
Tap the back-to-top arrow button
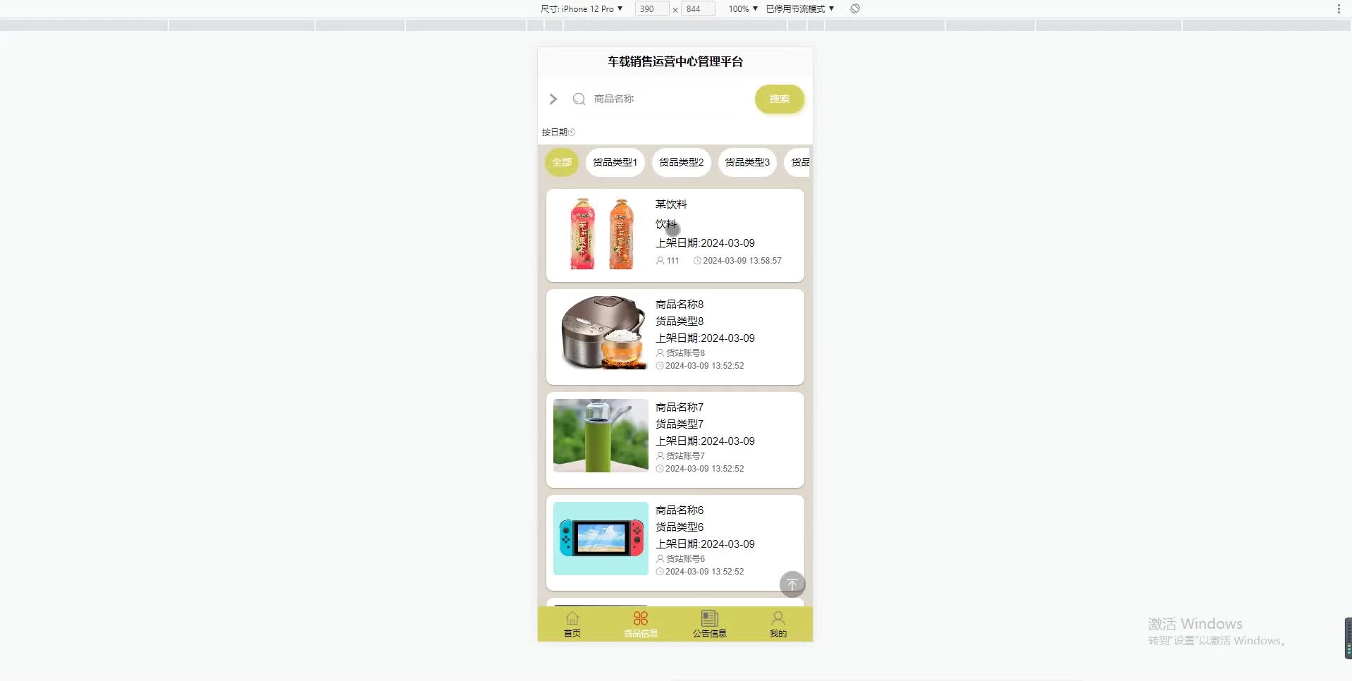792,584
